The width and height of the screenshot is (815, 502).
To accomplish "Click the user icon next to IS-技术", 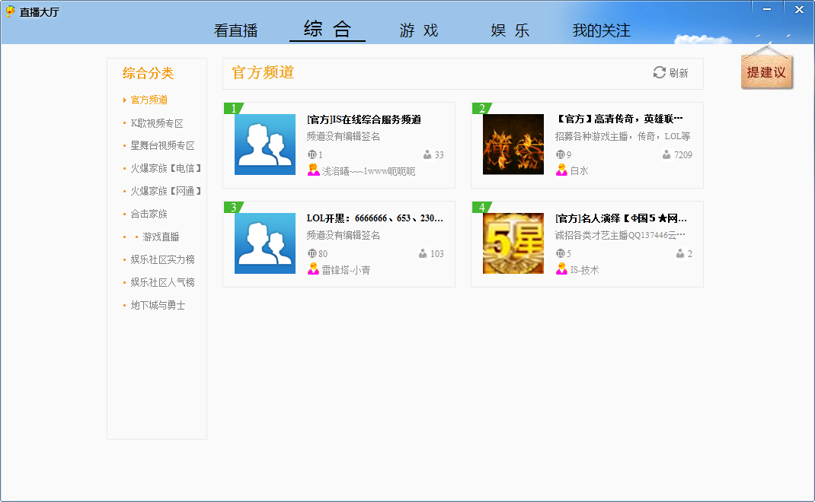I will (x=561, y=269).
